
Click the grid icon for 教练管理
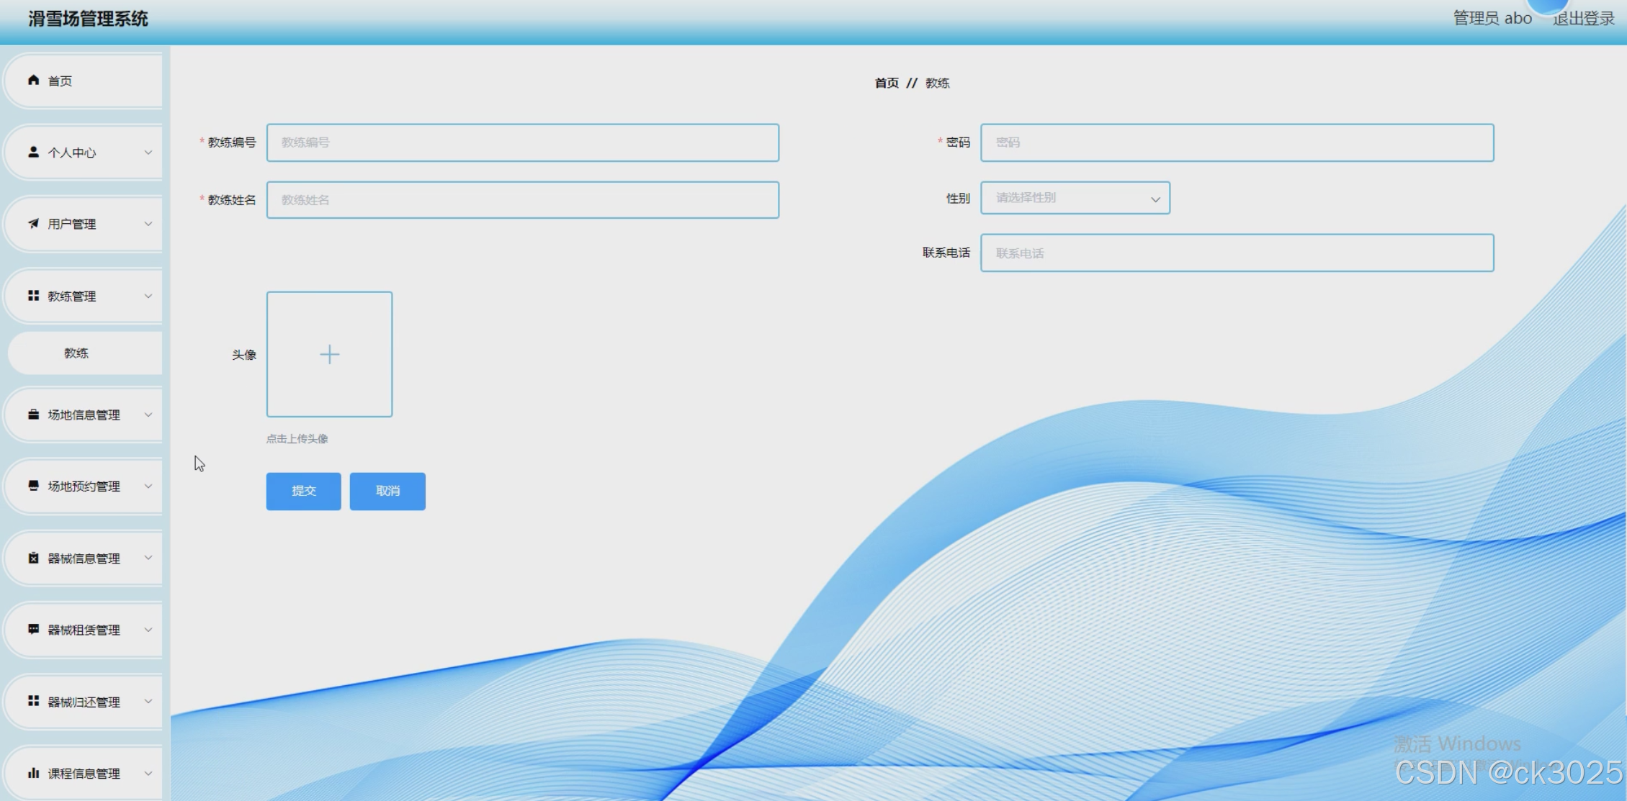coord(33,296)
